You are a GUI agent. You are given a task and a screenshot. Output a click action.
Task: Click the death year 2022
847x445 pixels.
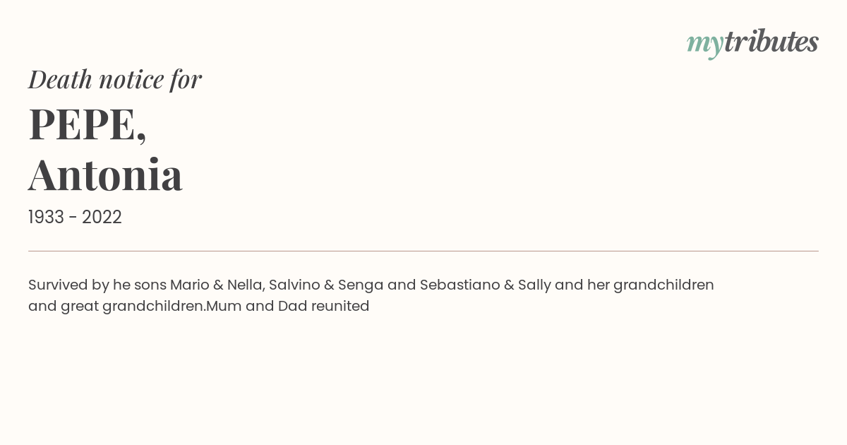[x=102, y=218]
